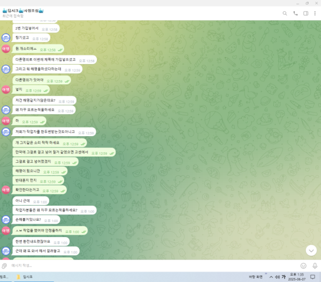Viewport: 321px width, 282px height.
Task: Click pink avatar beside 'ㅅㅂ 작업을 했어야 인정을하지'
Action: [x=6, y=231]
